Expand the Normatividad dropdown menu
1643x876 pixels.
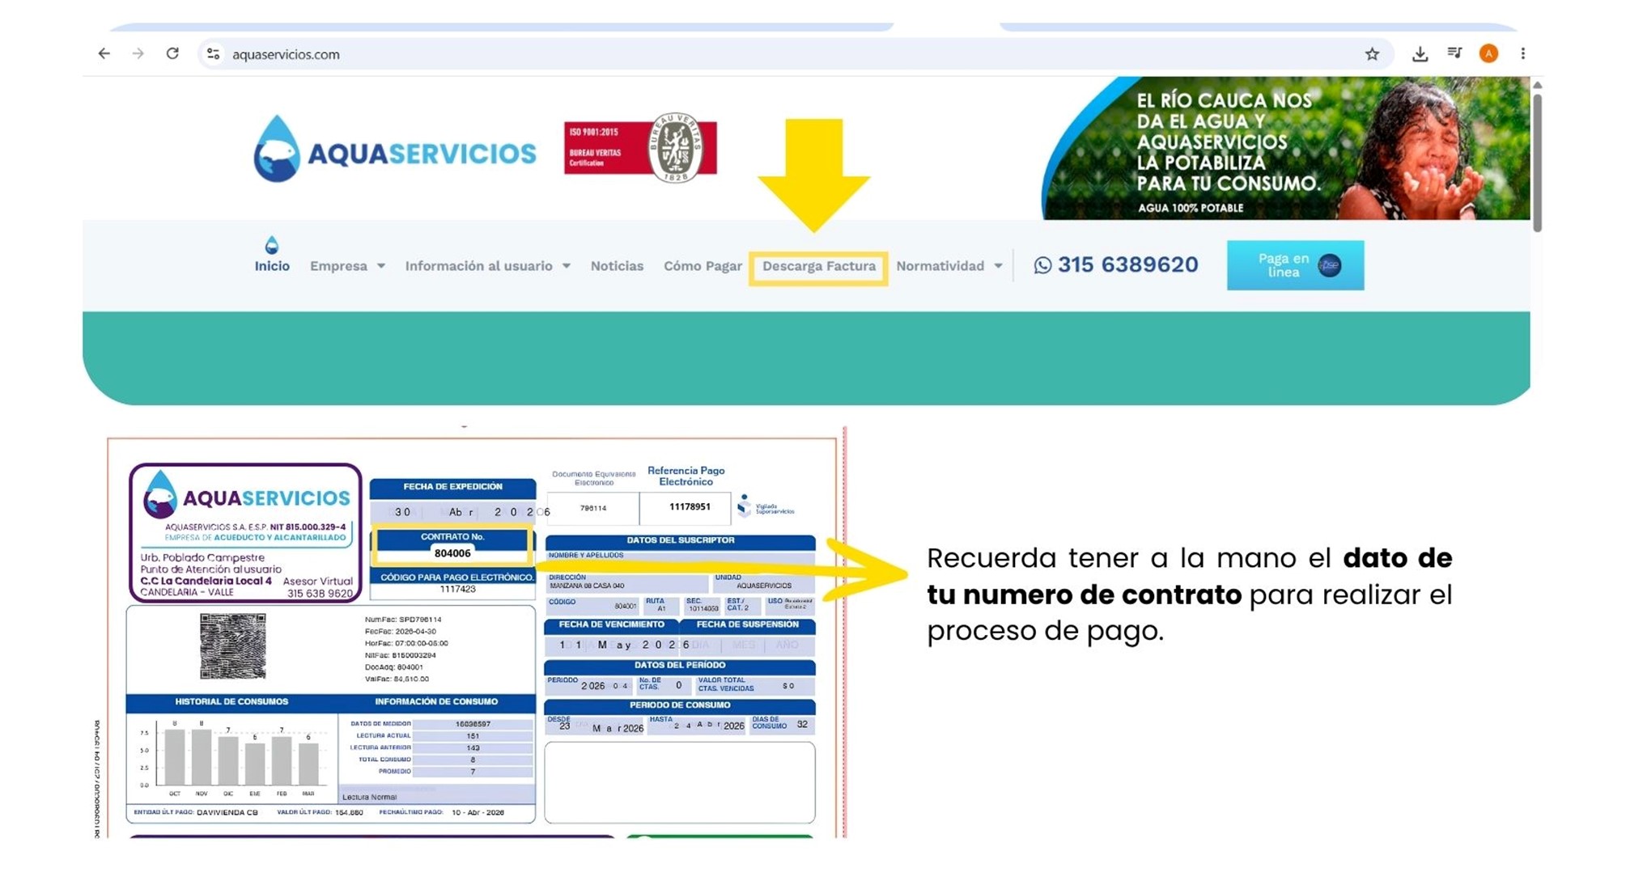tap(949, 266)
